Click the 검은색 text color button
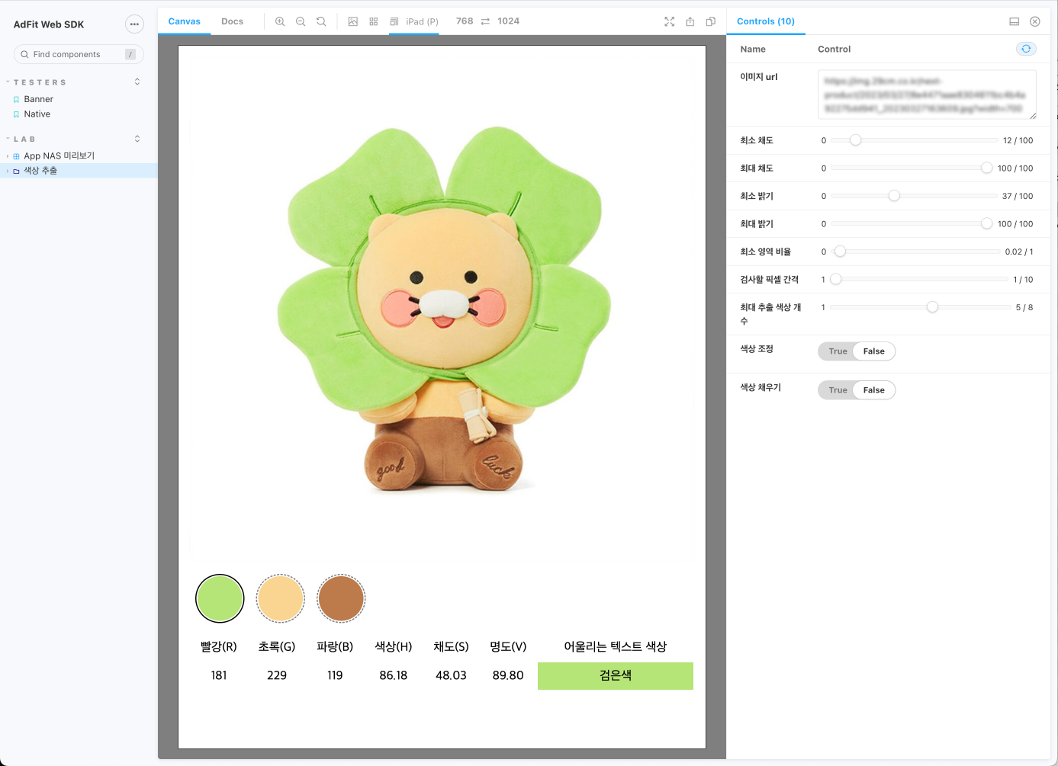The width and height of the screenshot is (1058, 766). click(x=616, y=676)
